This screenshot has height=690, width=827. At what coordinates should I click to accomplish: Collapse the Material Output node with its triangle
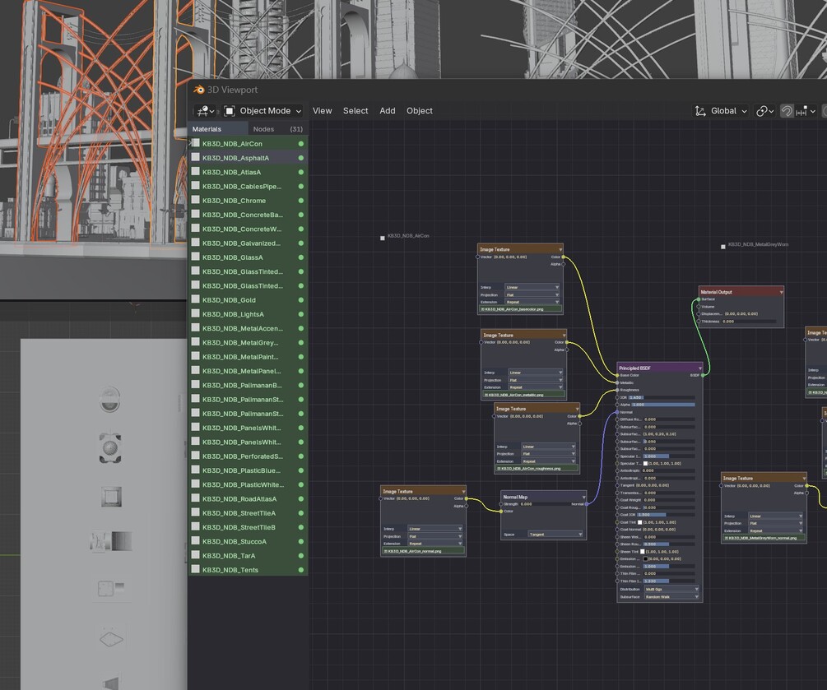coord(781,292)
